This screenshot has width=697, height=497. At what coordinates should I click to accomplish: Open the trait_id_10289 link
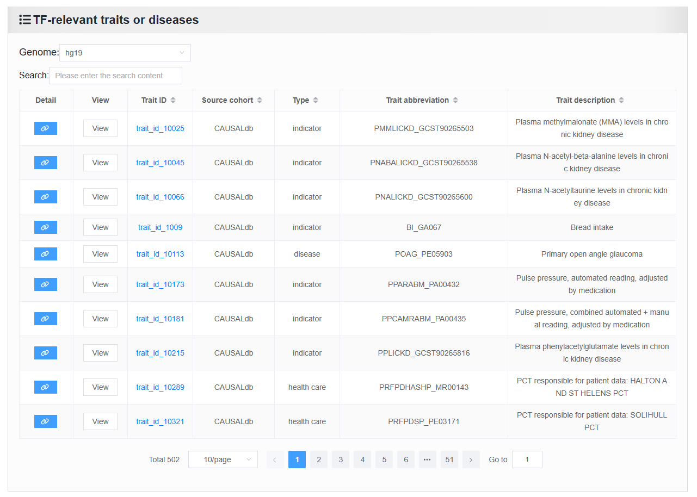tap(160, 388)
